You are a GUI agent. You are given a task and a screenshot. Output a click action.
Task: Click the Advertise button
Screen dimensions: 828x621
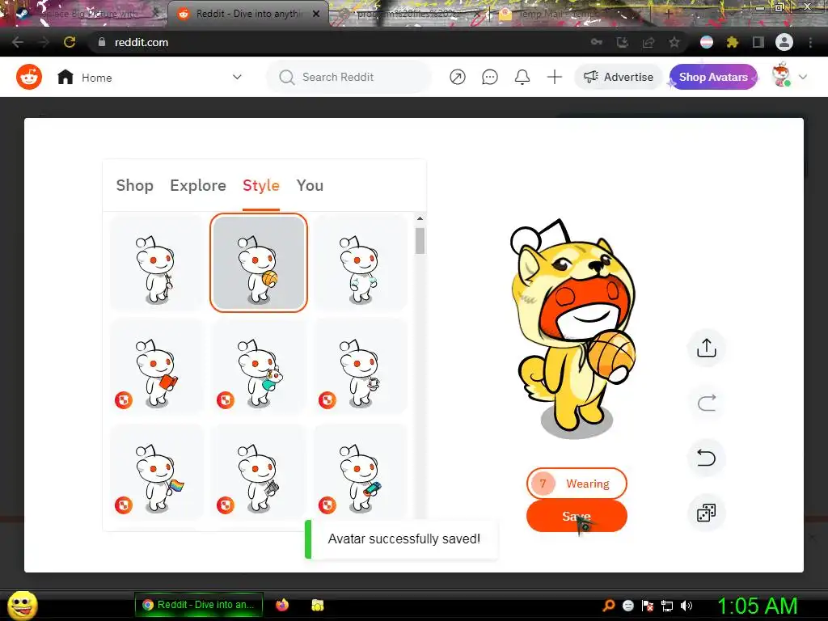[x=619, y=77]
